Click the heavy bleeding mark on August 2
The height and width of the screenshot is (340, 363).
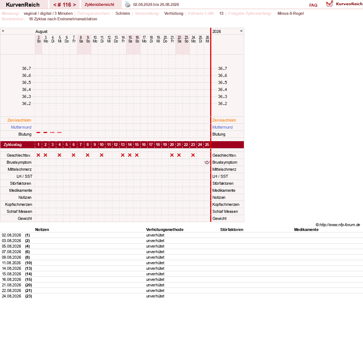(x=38, y=133)
